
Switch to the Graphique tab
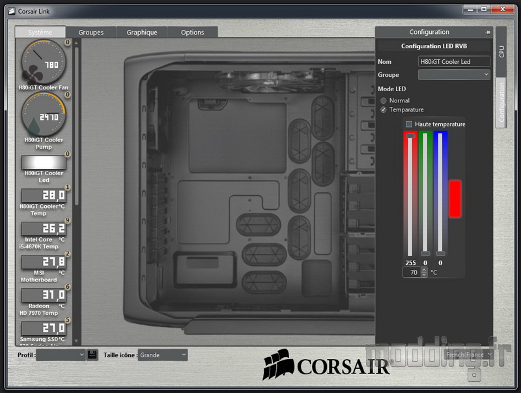142,32
